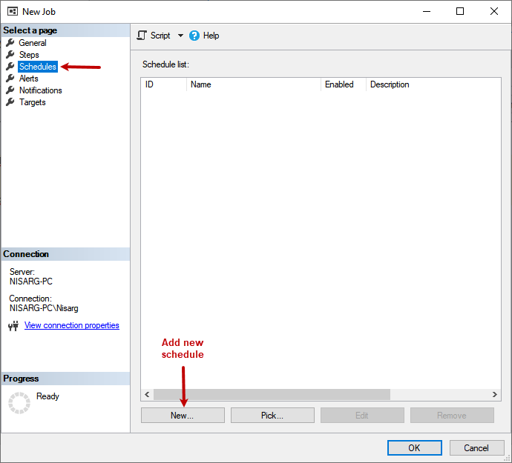Click the Script toolbar button
Screen dimensions: 512x463
tap(154, 36)
